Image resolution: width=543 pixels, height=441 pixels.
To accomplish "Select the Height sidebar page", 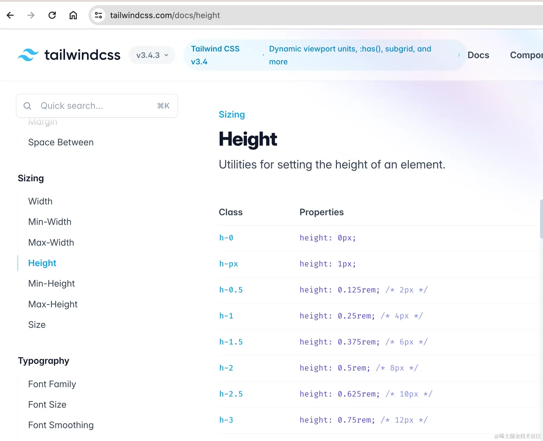I will 42,263.
